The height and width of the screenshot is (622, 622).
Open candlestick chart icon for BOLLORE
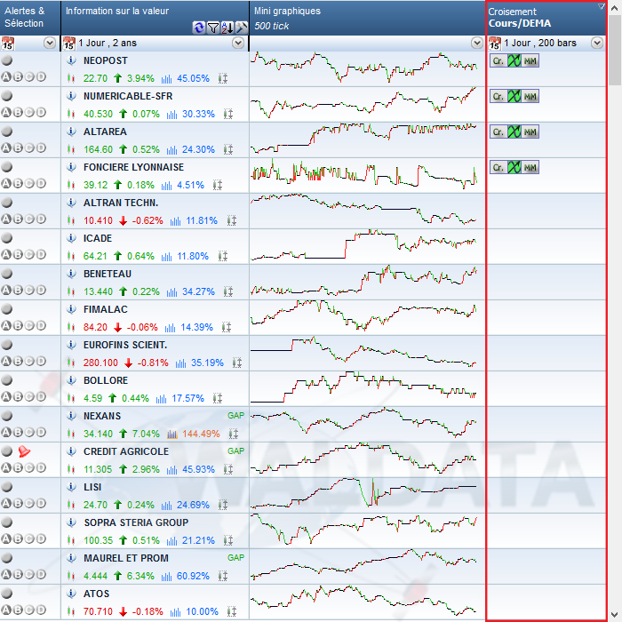(71, 398)
